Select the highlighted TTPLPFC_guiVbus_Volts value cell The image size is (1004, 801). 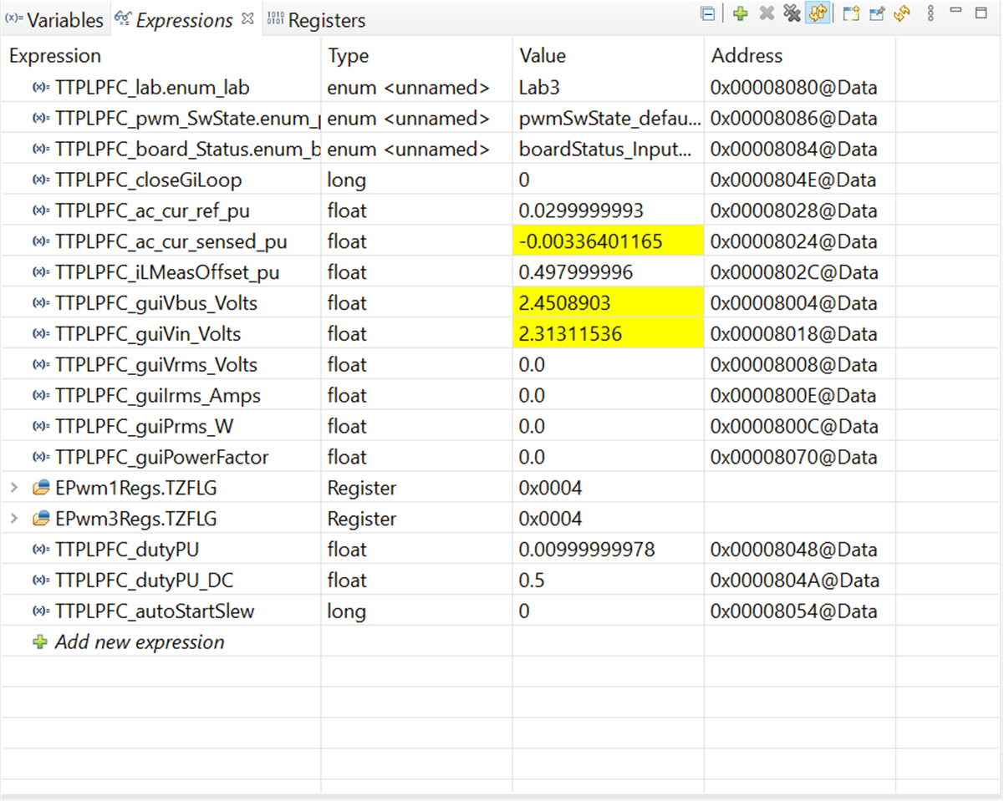click(x=609, y=302)
